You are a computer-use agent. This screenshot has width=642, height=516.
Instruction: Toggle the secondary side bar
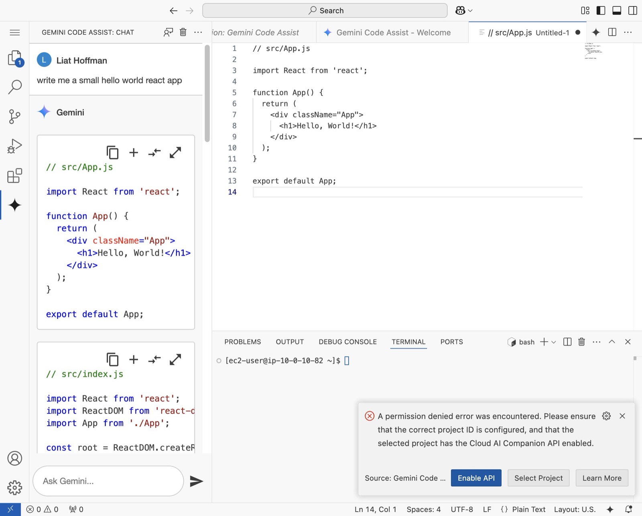(633, 10)
